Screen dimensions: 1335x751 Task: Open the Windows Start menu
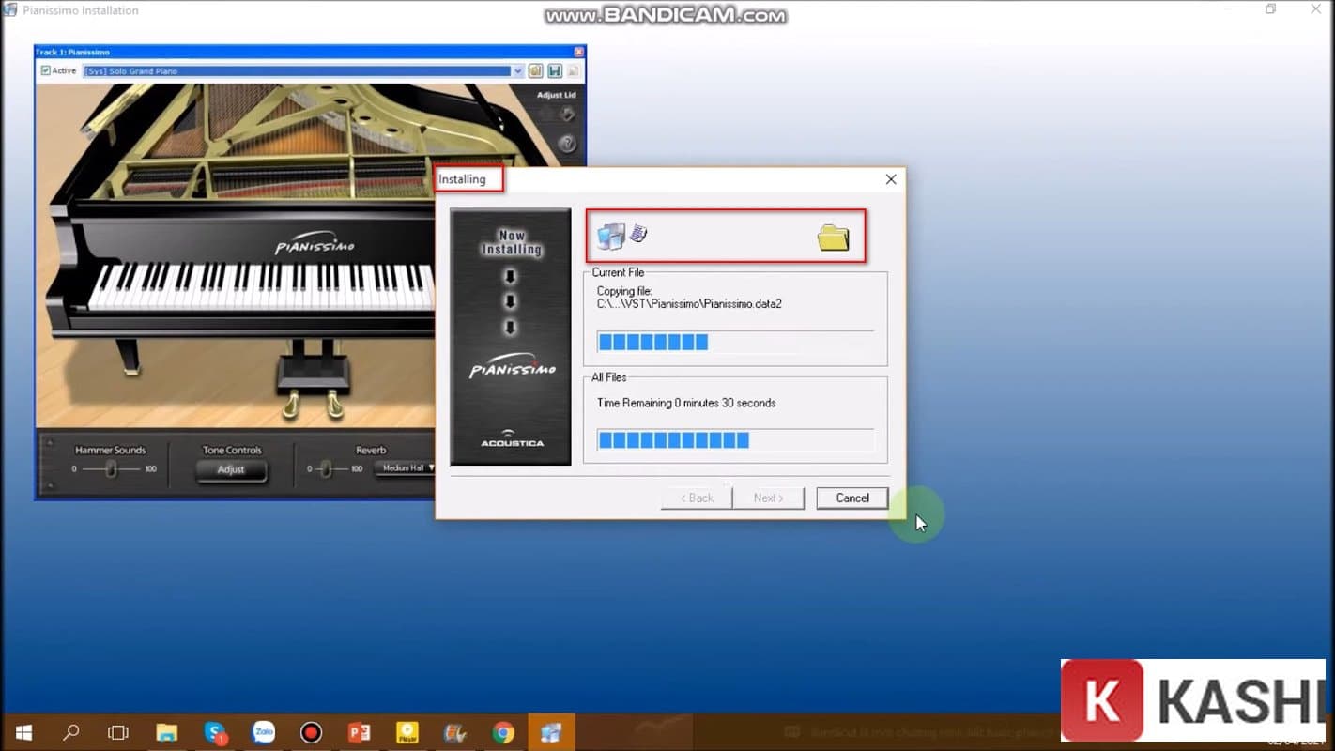click(x=23, y=732)
